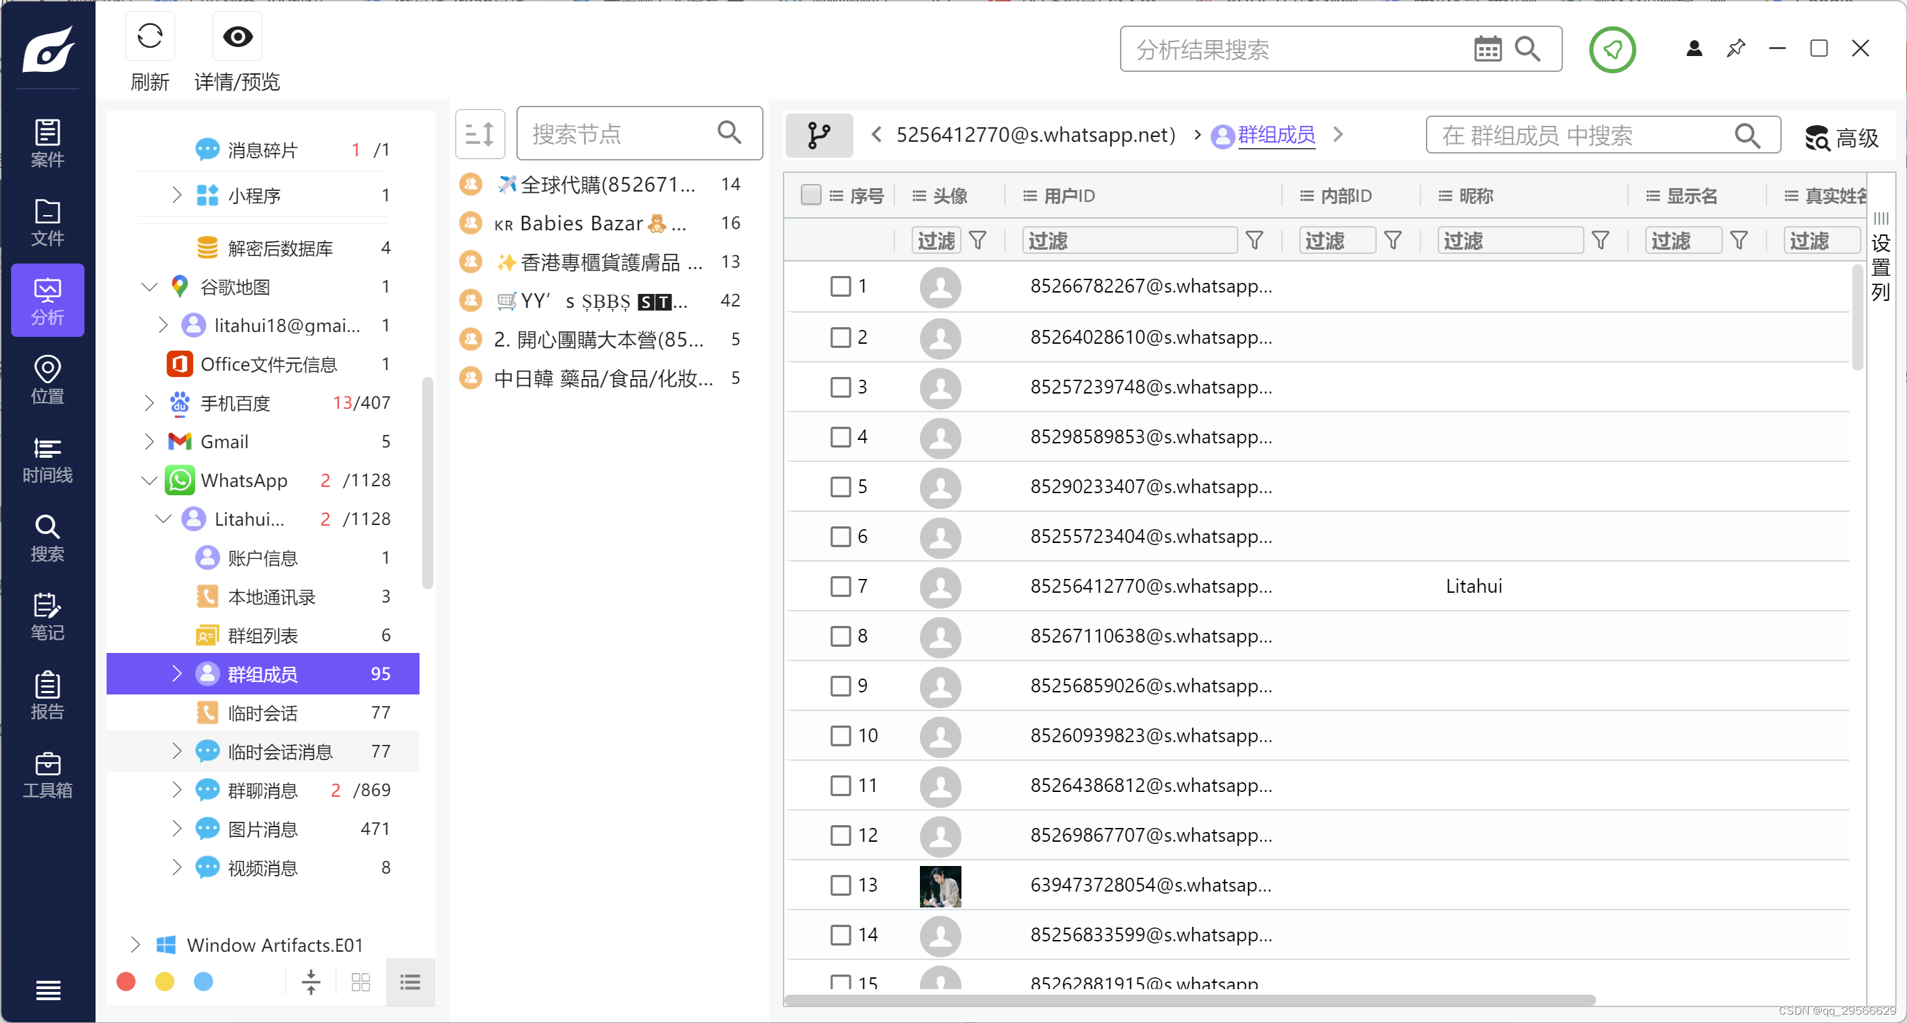Collapse the 谷歌地图 tree node
Screen dimensions: 1907x1023
(x=149, y=287)
